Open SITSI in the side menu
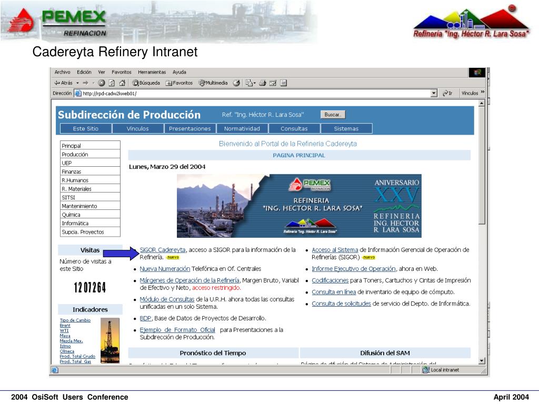The image size is (539, 404). pos(90,197)
